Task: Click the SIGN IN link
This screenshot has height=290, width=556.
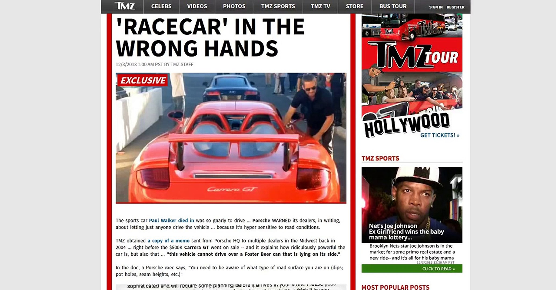Action: click(x=436, y=7)
